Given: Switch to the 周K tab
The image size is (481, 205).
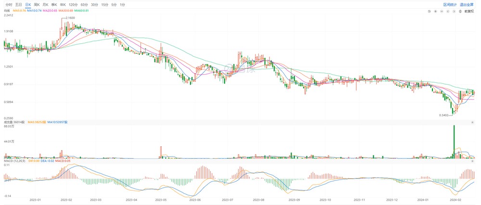Looking at the screenshot, I should click(x=37, y=4).
